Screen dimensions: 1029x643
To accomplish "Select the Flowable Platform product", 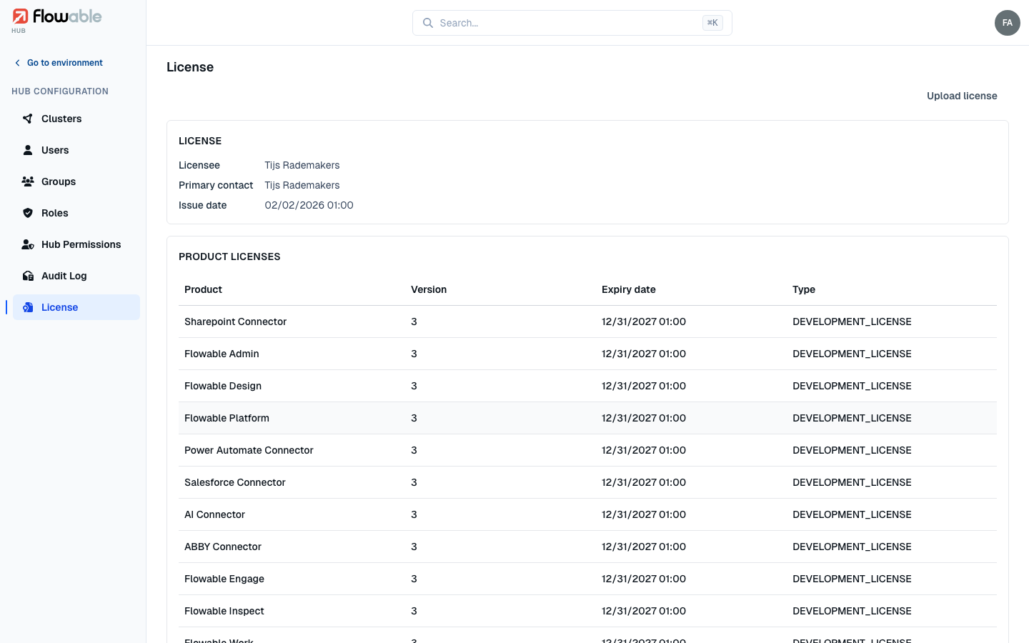I will click(587, 418).
